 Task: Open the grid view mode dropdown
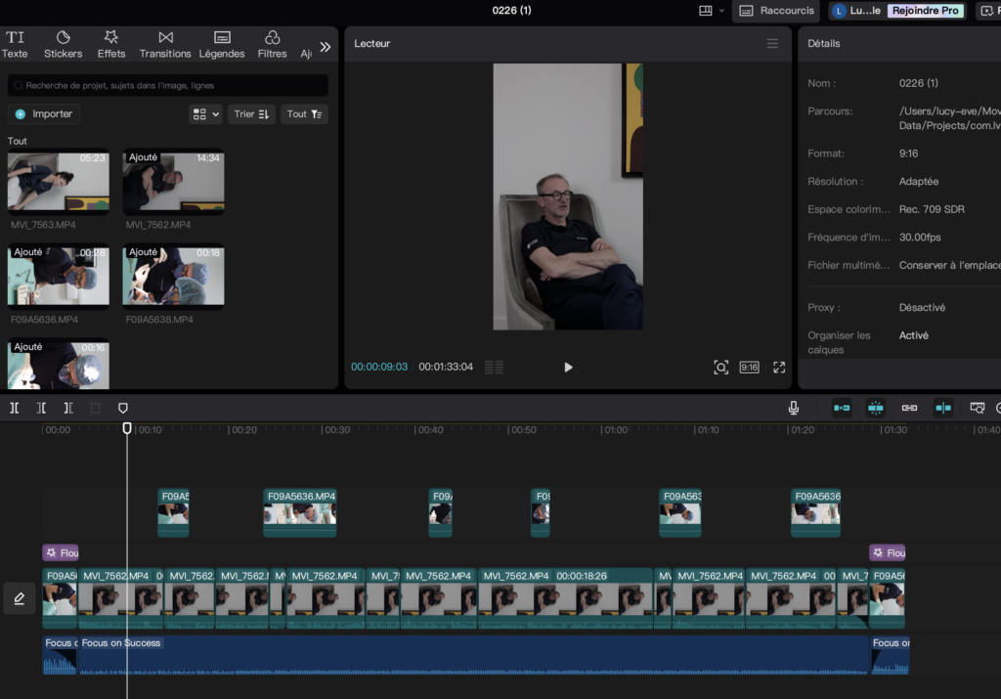(x=205, y=114)
